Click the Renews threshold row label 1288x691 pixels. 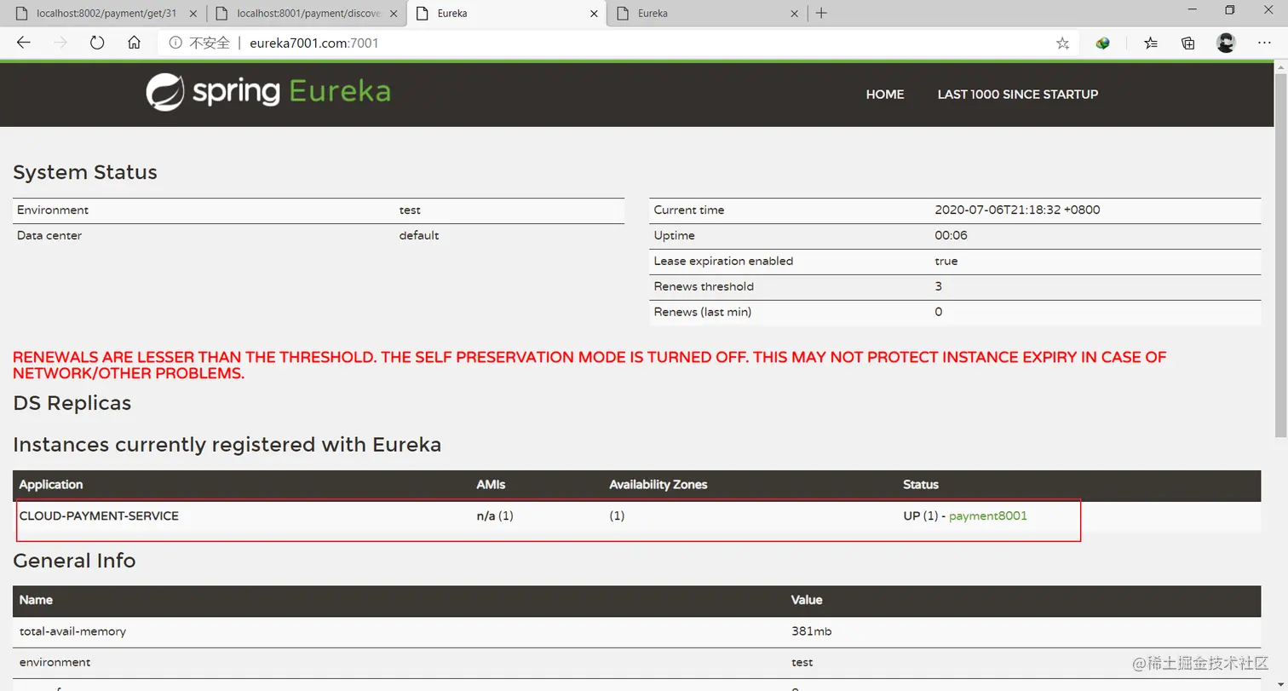(704, 286)
